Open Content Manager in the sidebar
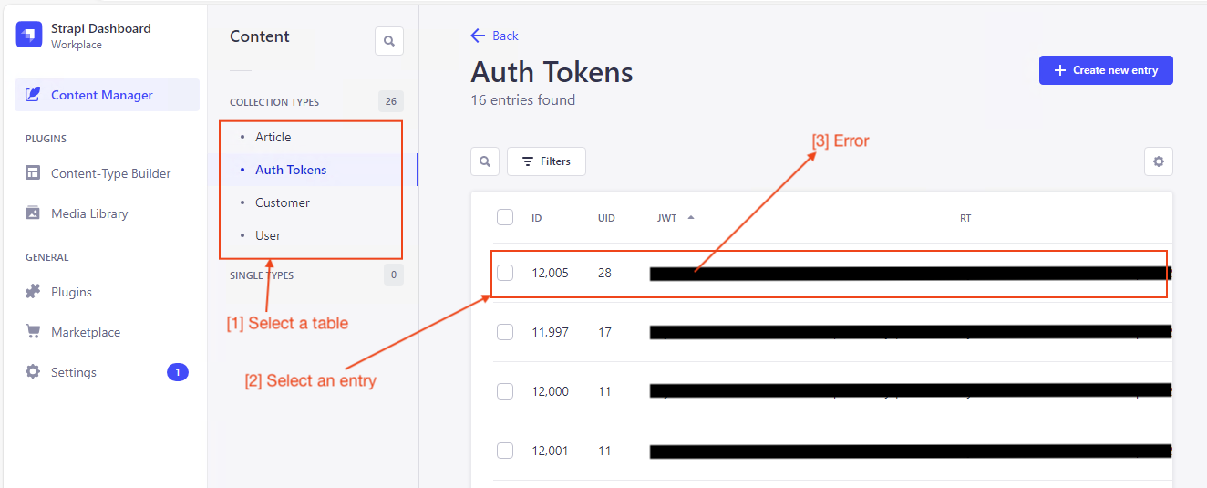This screenshot has height=488, width=1207. click(101, 95)
